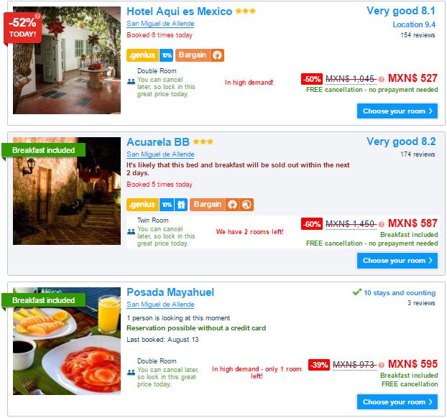Open the Hotel Aqui es Mexico listing title
Image resolution: width=447 pixels, height=418 pixels.
pos(180,11)
